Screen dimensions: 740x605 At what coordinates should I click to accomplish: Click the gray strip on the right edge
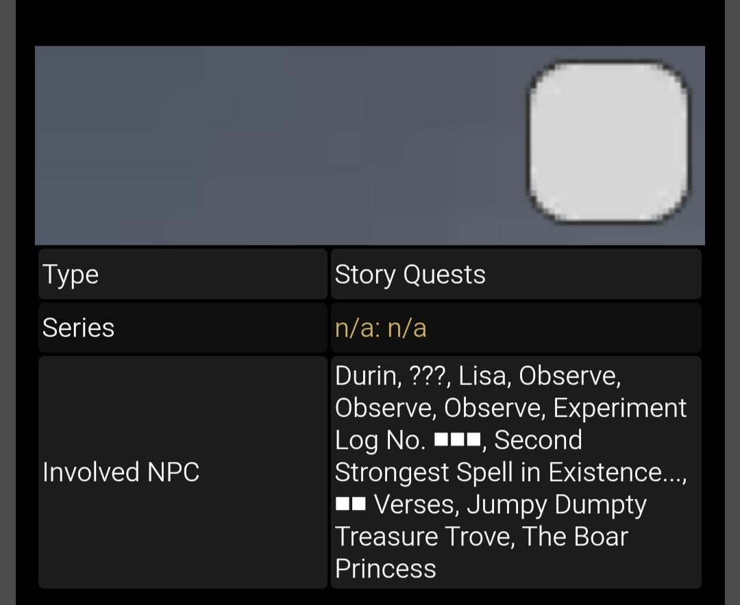[732, 302]
